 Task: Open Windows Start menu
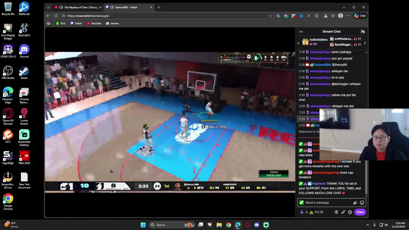(x=143, y=225)
